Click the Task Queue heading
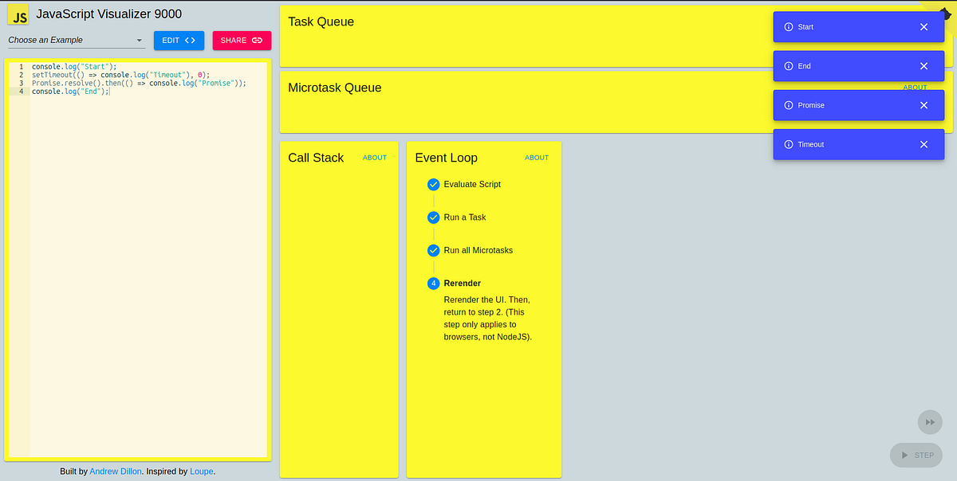 pyautogui.click(x=321, y=22)
